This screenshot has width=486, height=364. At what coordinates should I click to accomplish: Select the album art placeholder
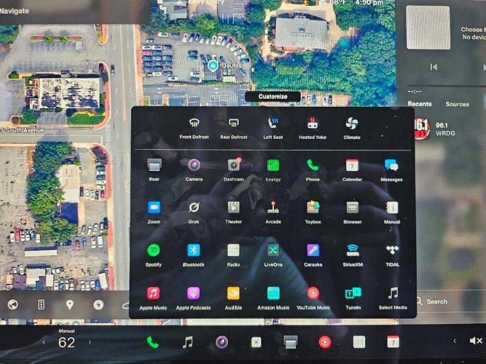pyautogui.click(x=428, y=27)
